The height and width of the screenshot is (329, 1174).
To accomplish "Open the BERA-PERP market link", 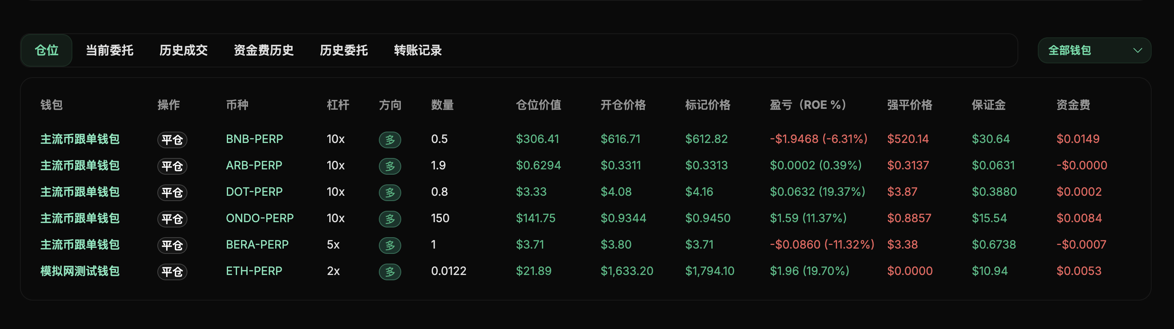I will pyautogui.click(x=257, y=245).
